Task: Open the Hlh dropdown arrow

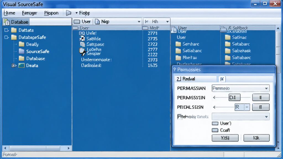Action: point(167,22)
